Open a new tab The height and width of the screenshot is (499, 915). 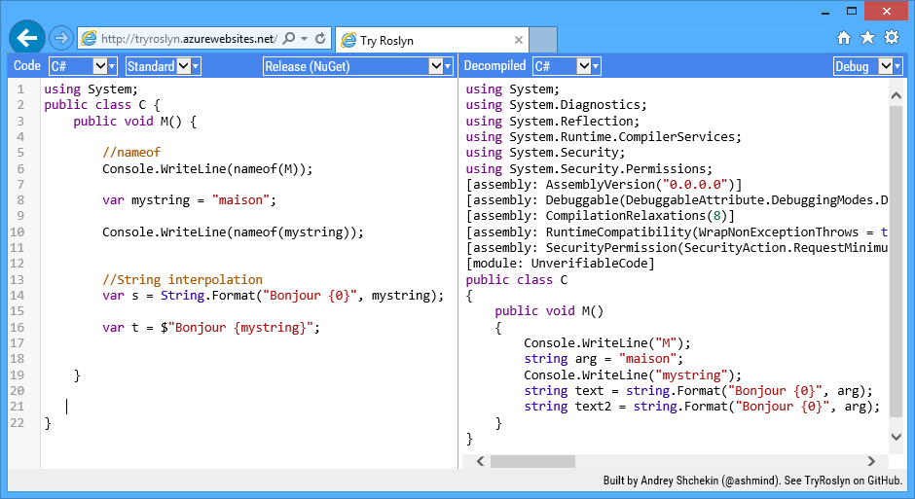coord(543,40)
